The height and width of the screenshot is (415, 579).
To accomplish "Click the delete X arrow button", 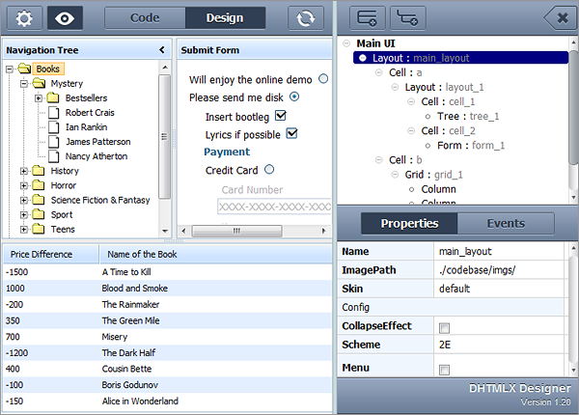I will [x=560, y=18].
